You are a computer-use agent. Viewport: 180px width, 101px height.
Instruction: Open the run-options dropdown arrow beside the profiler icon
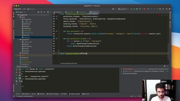click(x=142, y=9)
